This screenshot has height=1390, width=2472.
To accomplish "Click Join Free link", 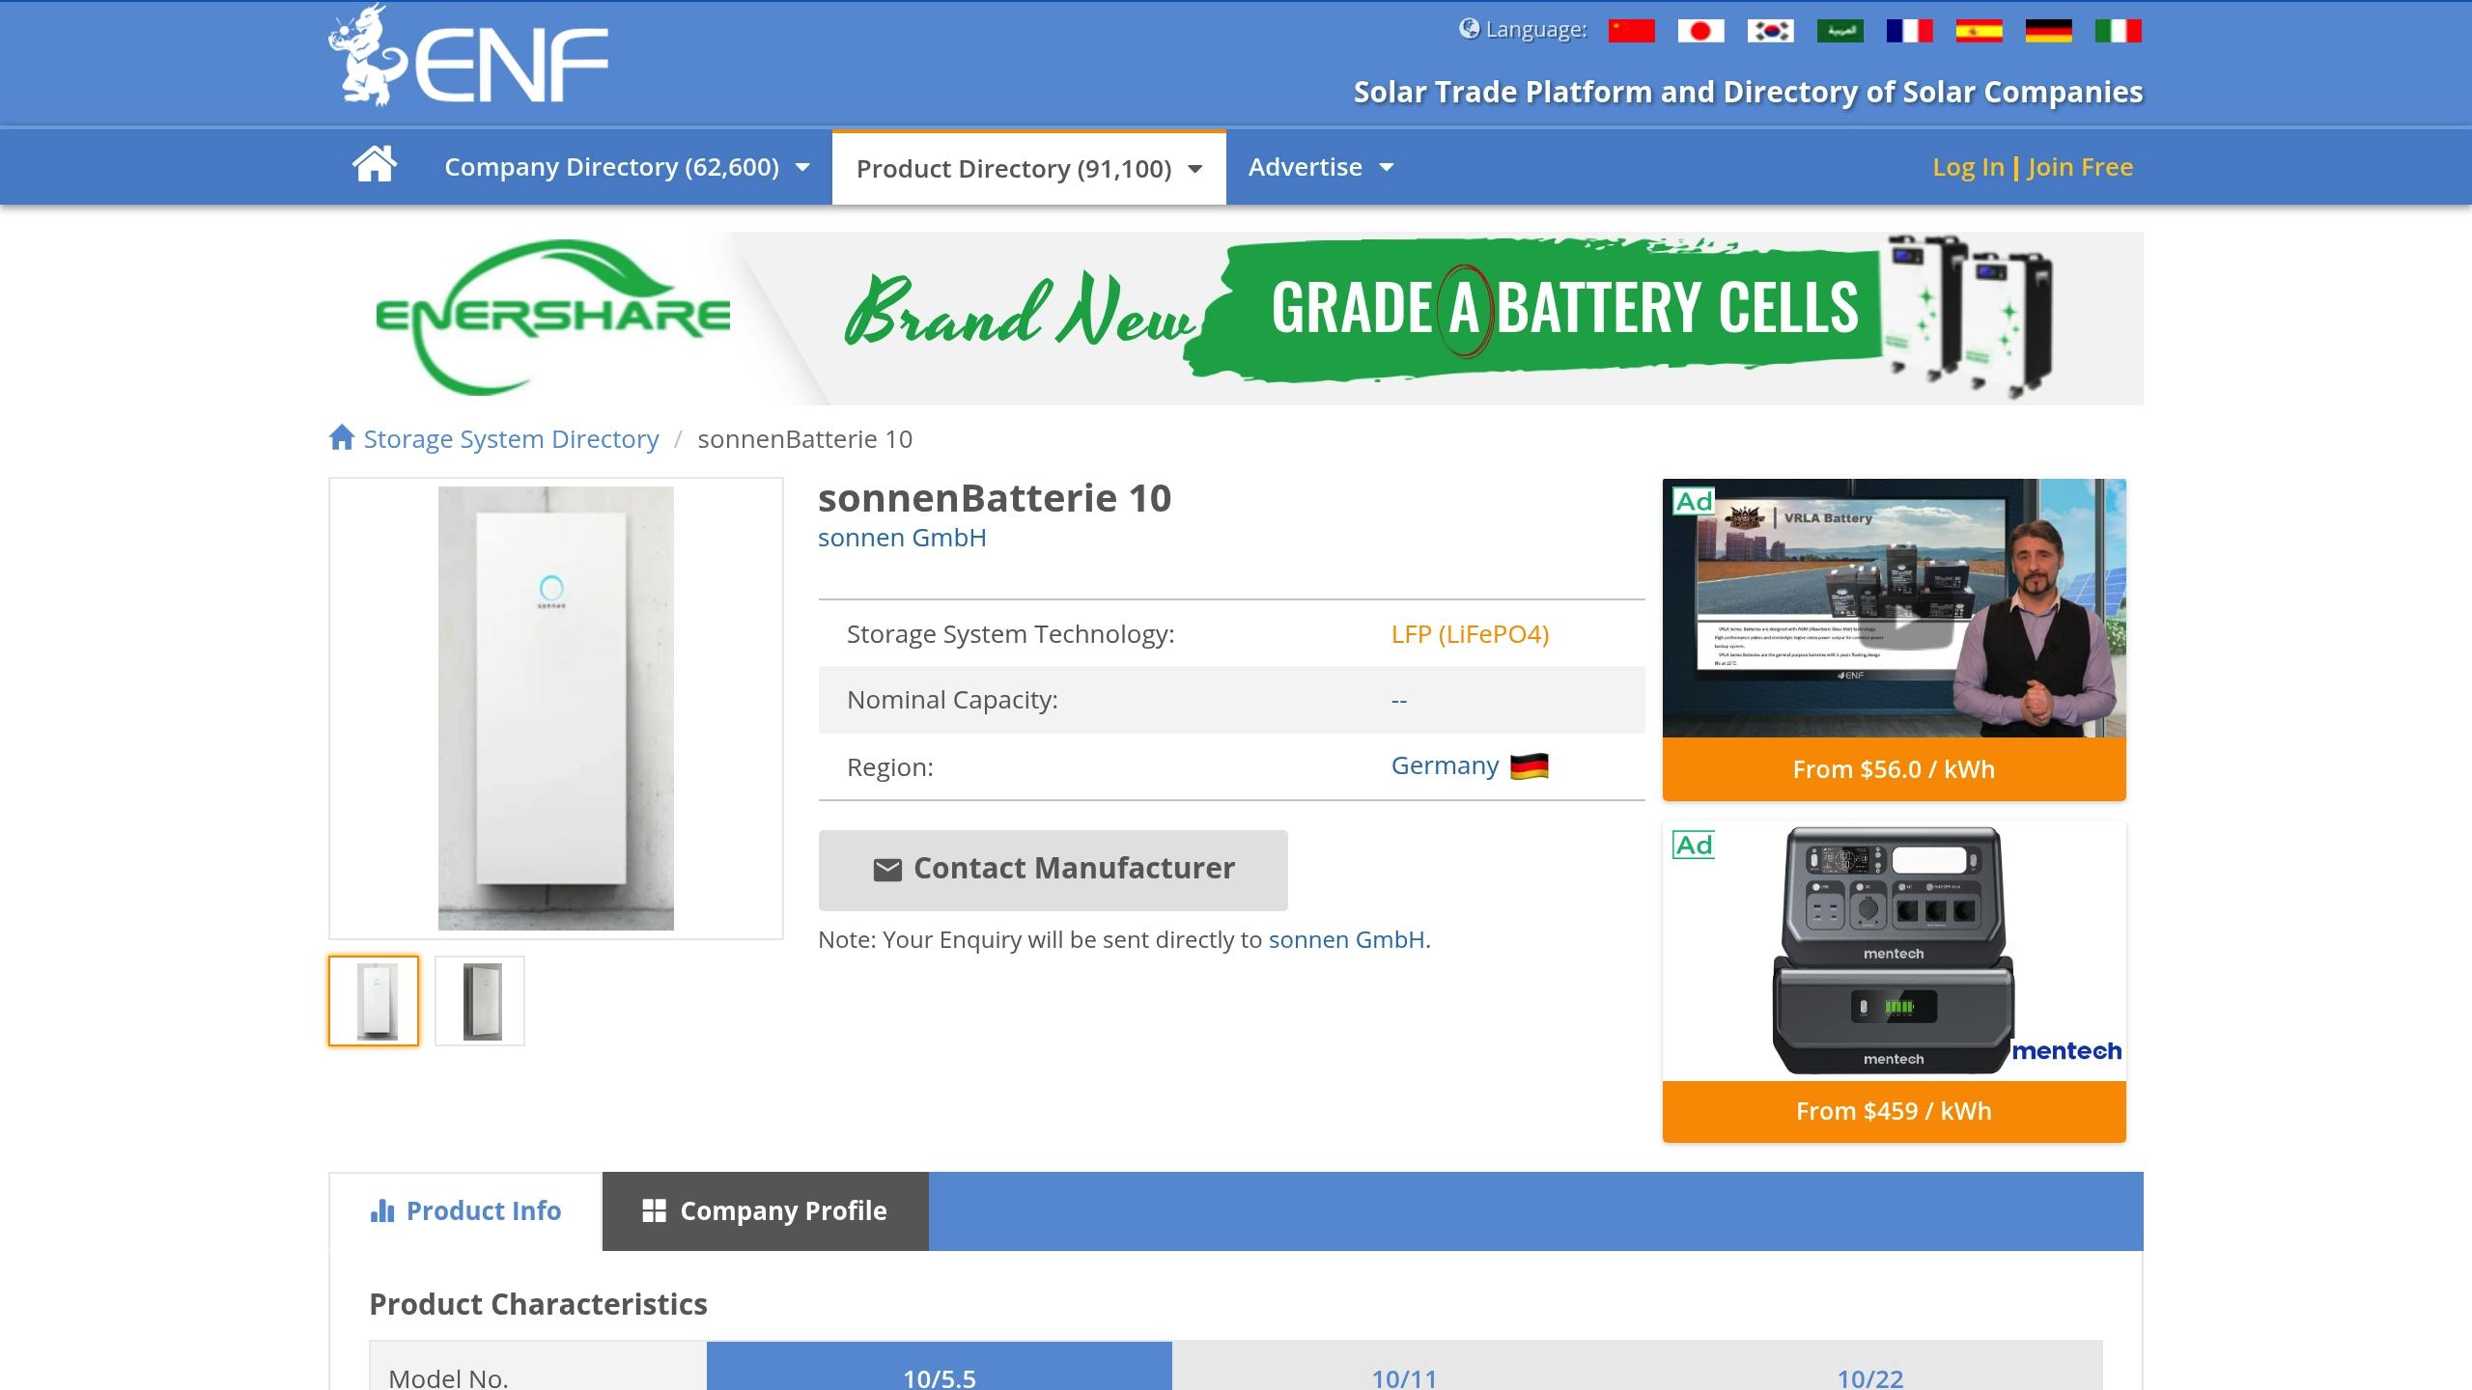I will pyautogui.click(x=2080, y=168).
